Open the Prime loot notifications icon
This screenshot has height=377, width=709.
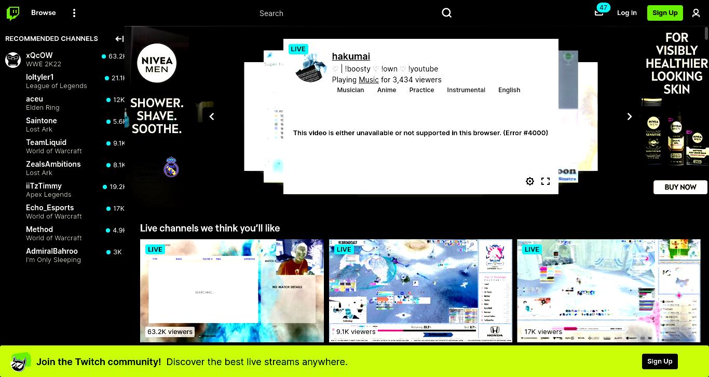(599, 12)
